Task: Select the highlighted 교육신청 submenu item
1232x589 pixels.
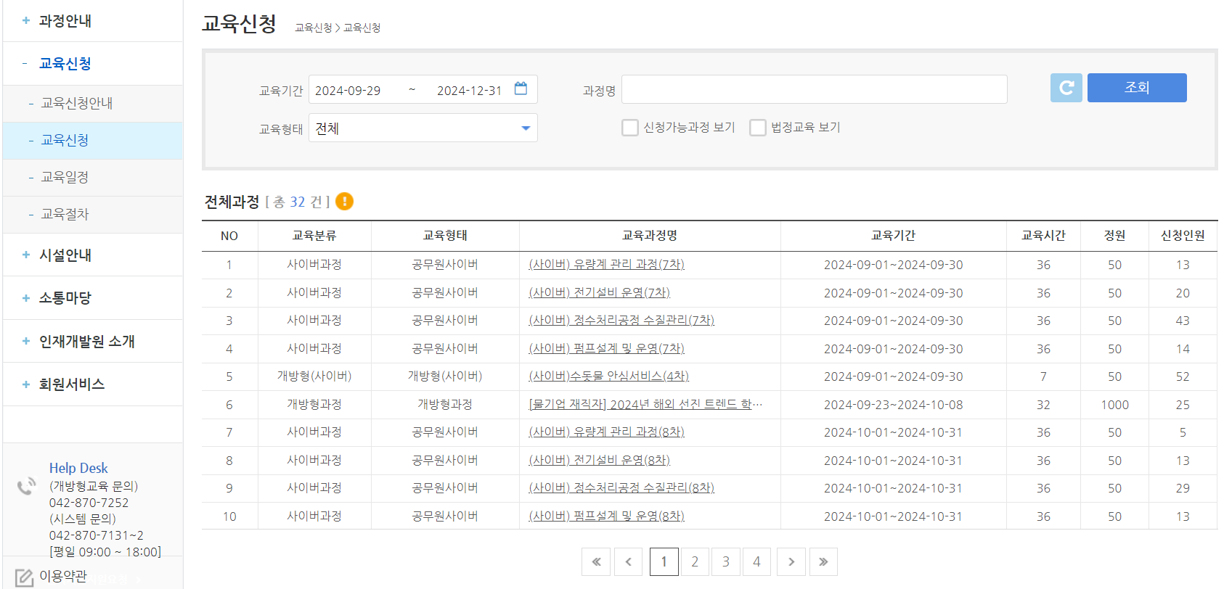Action: point(93,141)
